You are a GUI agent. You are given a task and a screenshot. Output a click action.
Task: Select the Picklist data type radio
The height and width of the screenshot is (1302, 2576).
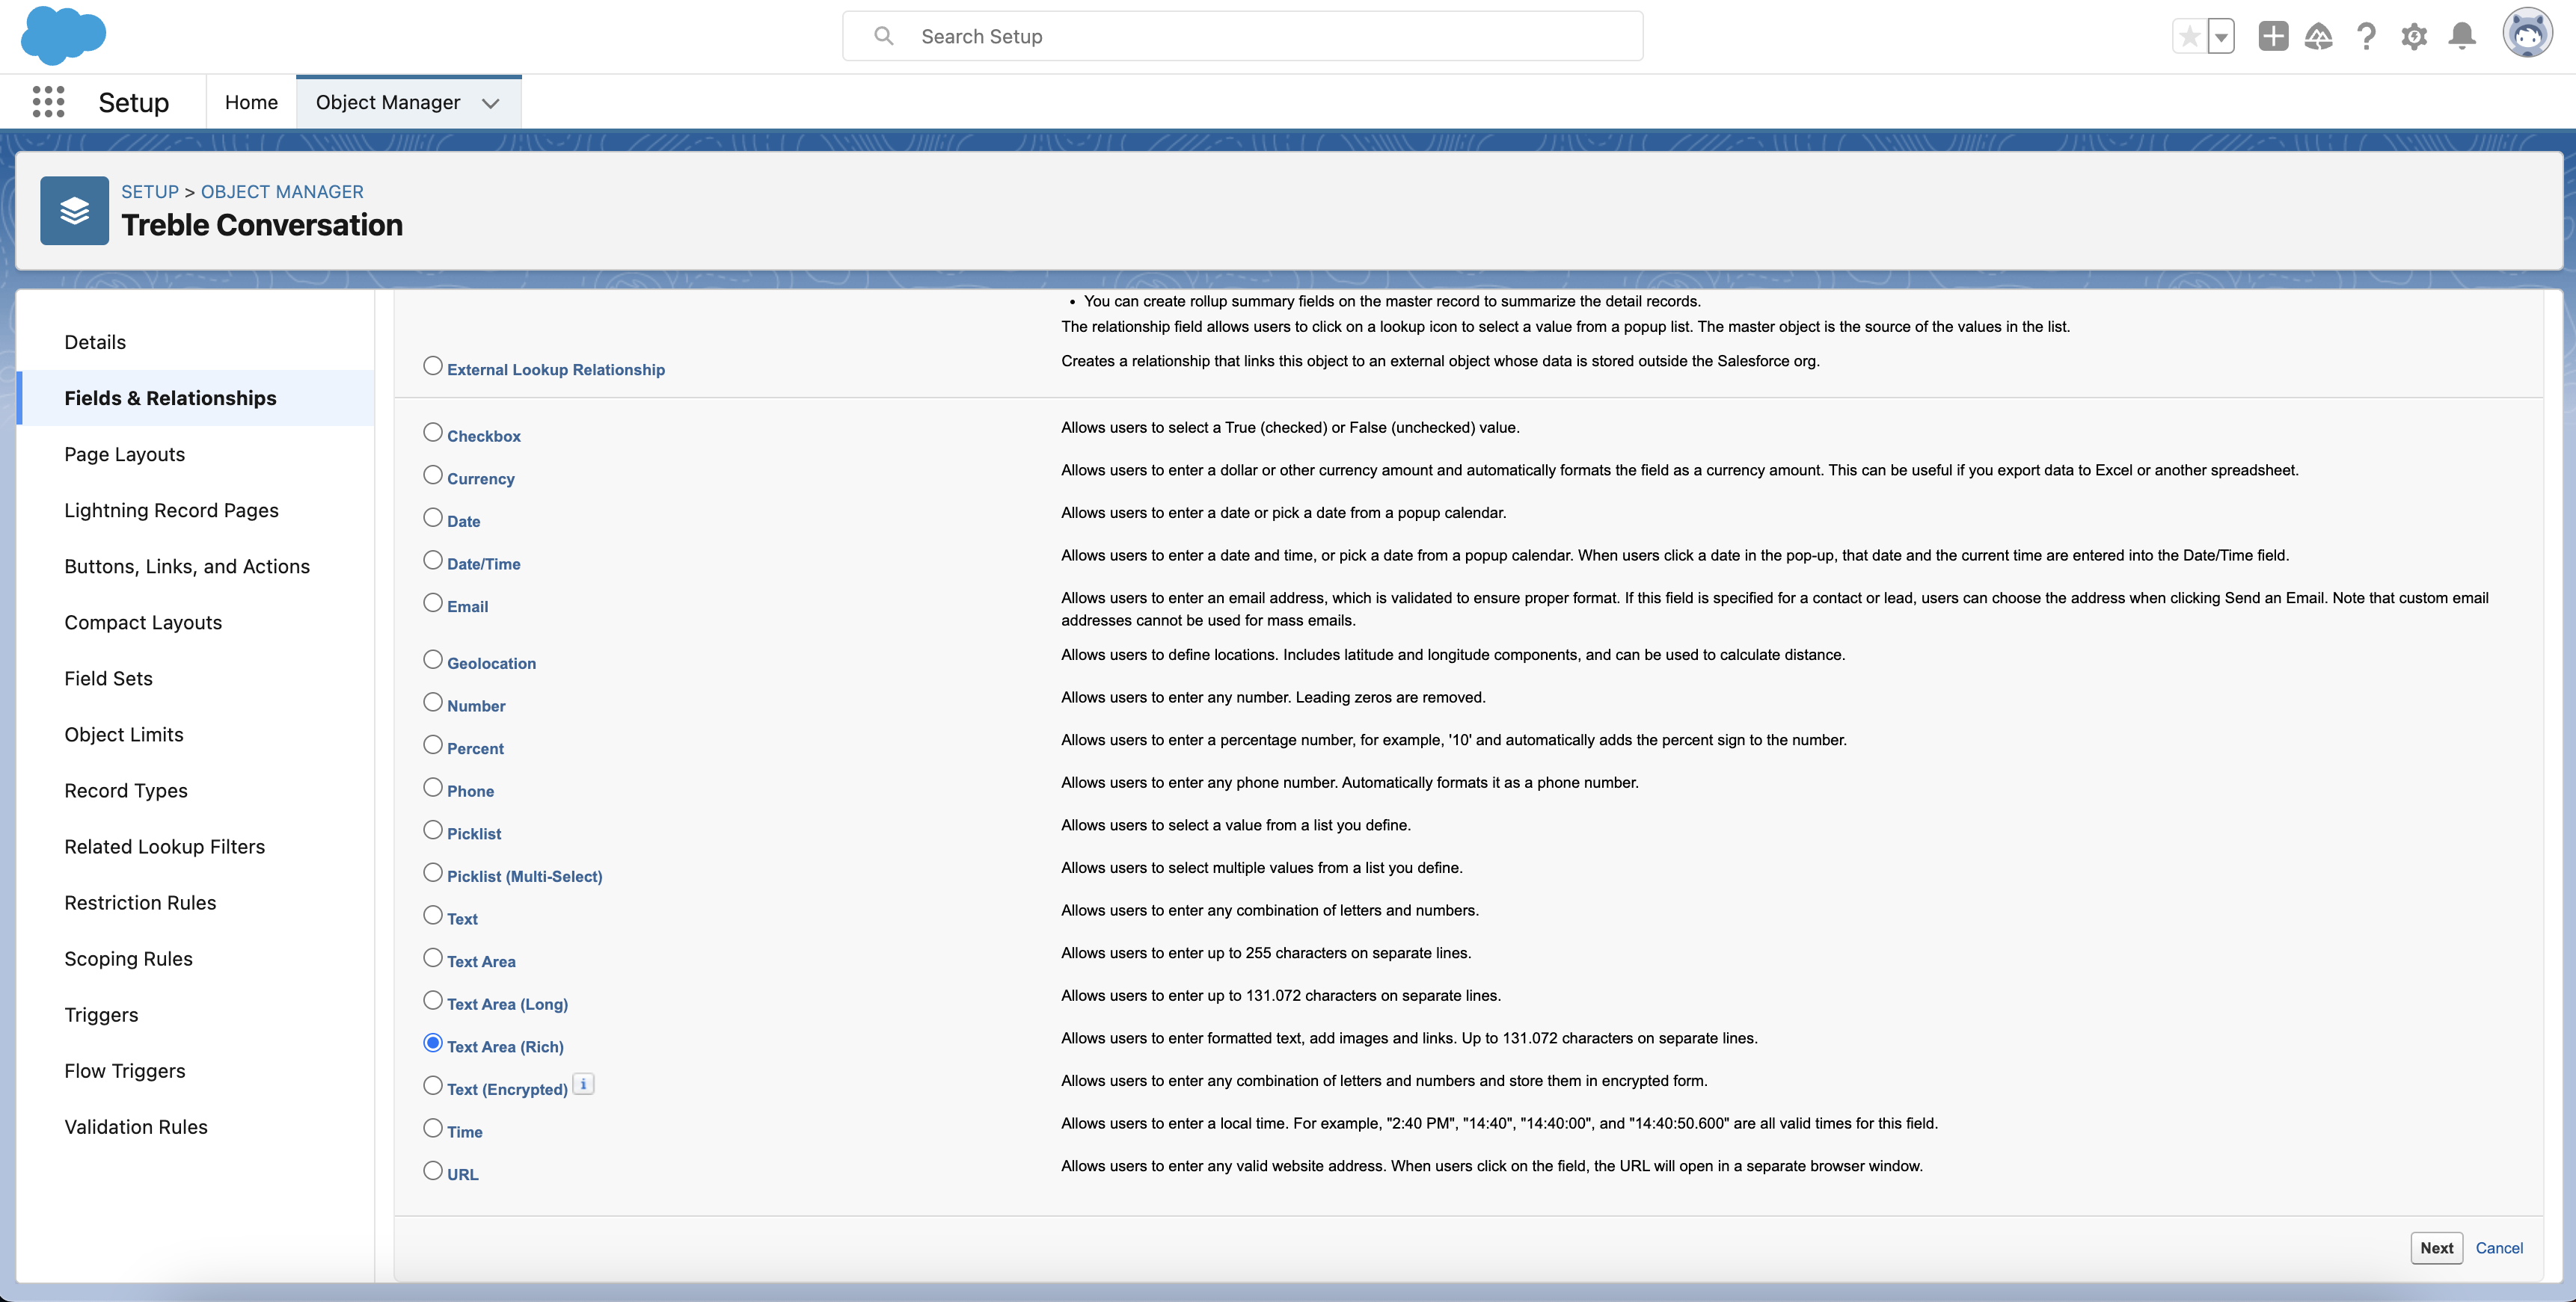[433, 830]
